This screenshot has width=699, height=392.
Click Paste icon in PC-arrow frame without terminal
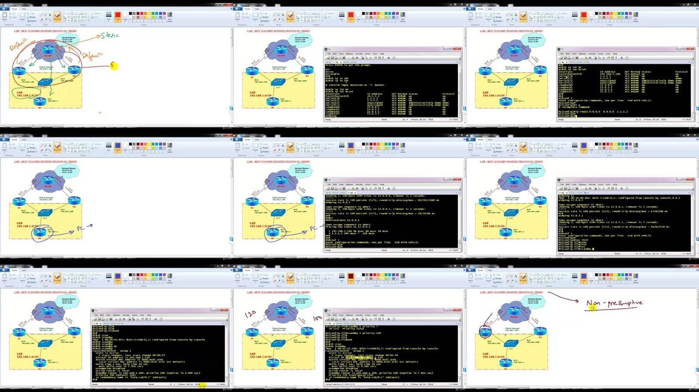[4, 146]
